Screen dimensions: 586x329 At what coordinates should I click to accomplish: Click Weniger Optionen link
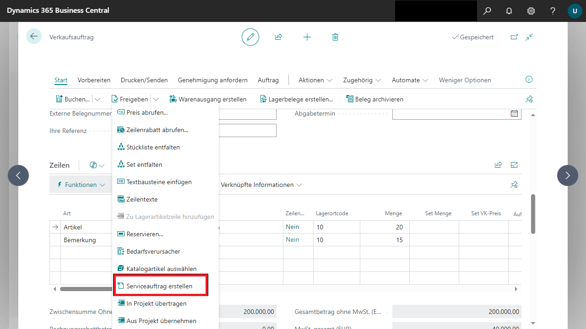[465, 80]
